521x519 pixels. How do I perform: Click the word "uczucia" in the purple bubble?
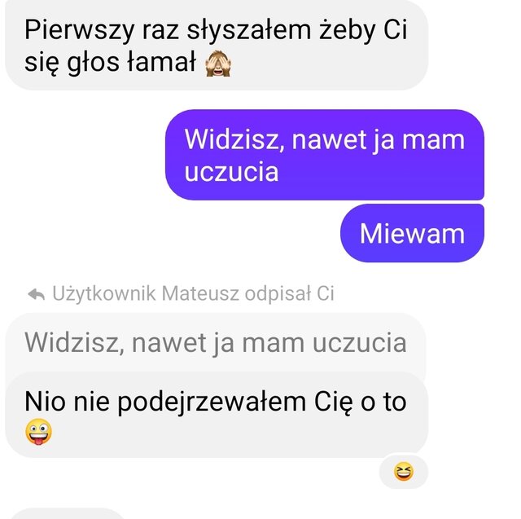pos(231,172)
